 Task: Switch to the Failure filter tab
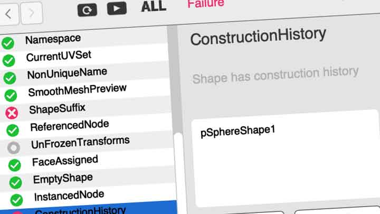click(205, 4)
